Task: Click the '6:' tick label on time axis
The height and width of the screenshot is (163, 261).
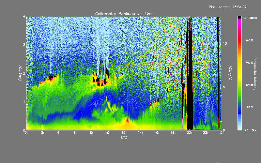Action: tap(75, 133)
